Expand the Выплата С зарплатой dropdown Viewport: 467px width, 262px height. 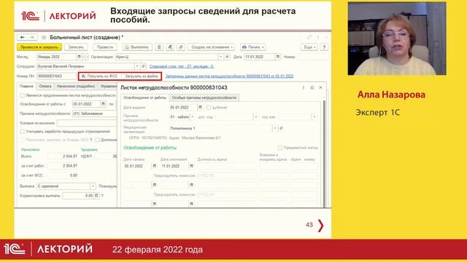(x=93, y=186)
